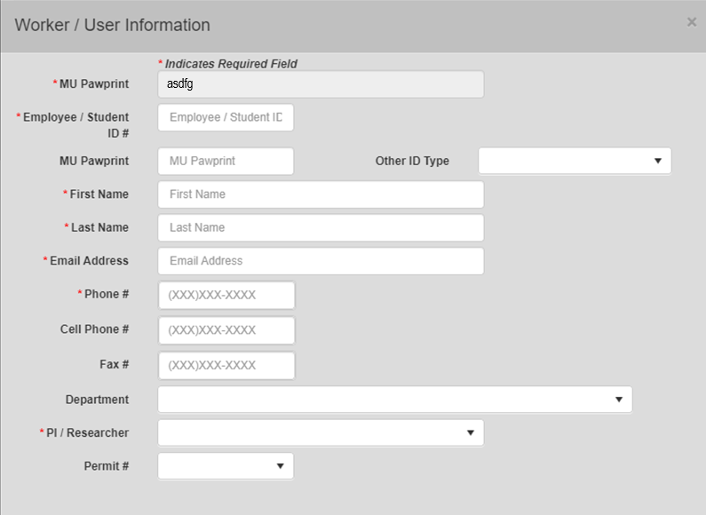Focus the Employee / Student ID input box
Screen dimensions: 706x515
226,117
